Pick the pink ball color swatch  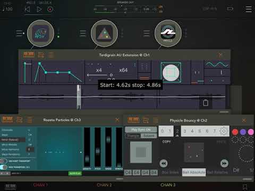[251, 132]
